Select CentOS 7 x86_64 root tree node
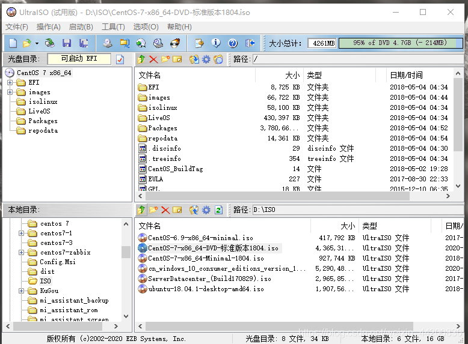Screen dimensions: 468x344 point(44,73)
